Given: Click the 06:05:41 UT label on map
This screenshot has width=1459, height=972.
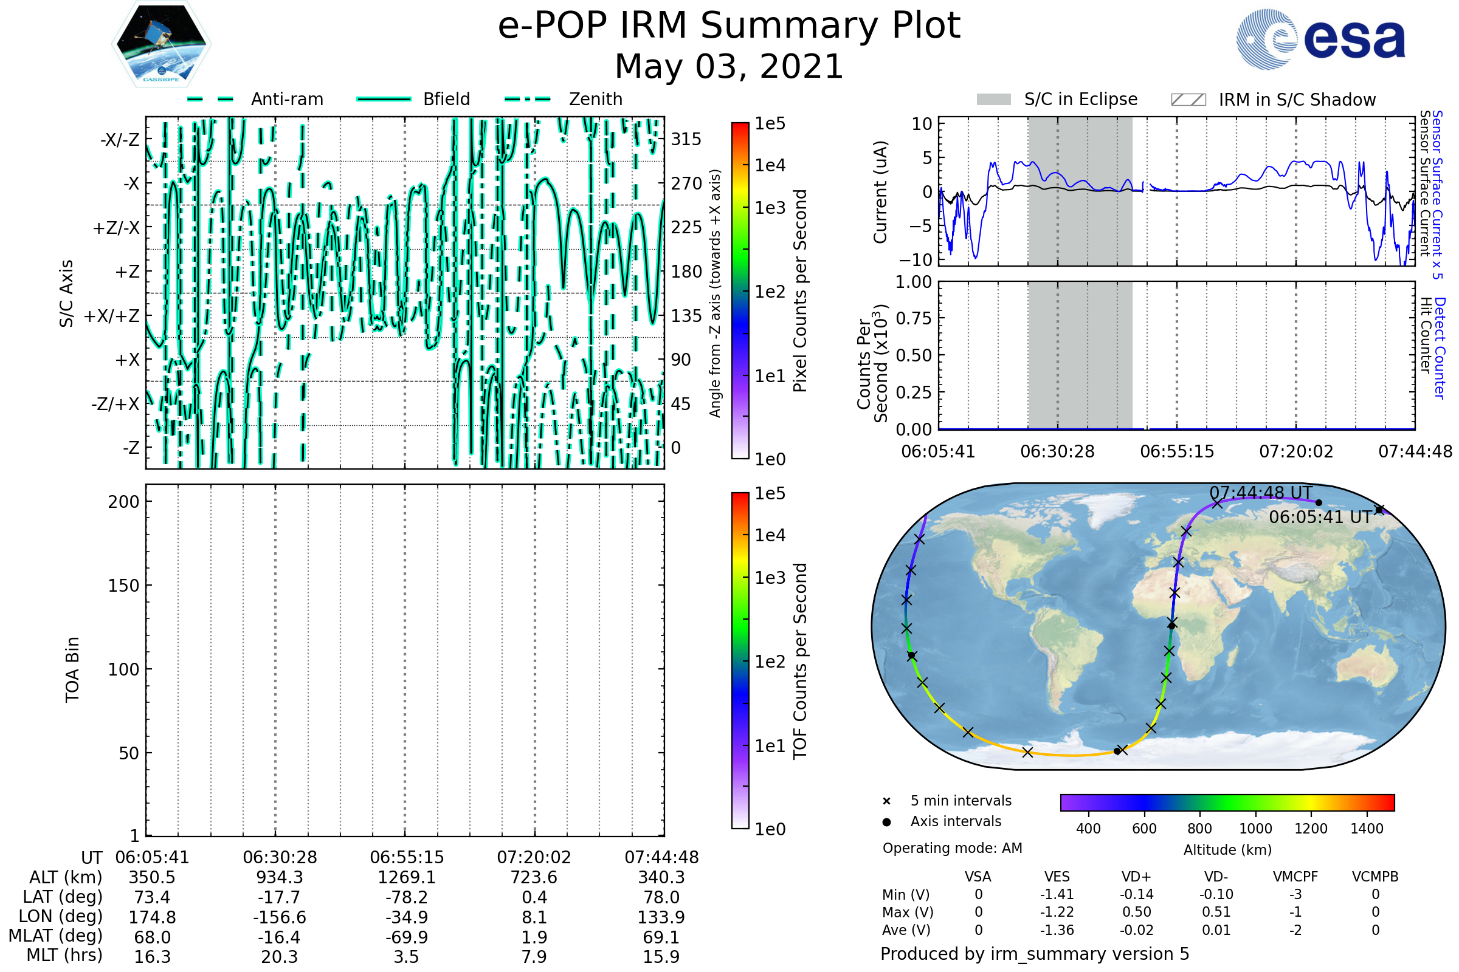Looking at the screenshot, I should coord(1320,517).
